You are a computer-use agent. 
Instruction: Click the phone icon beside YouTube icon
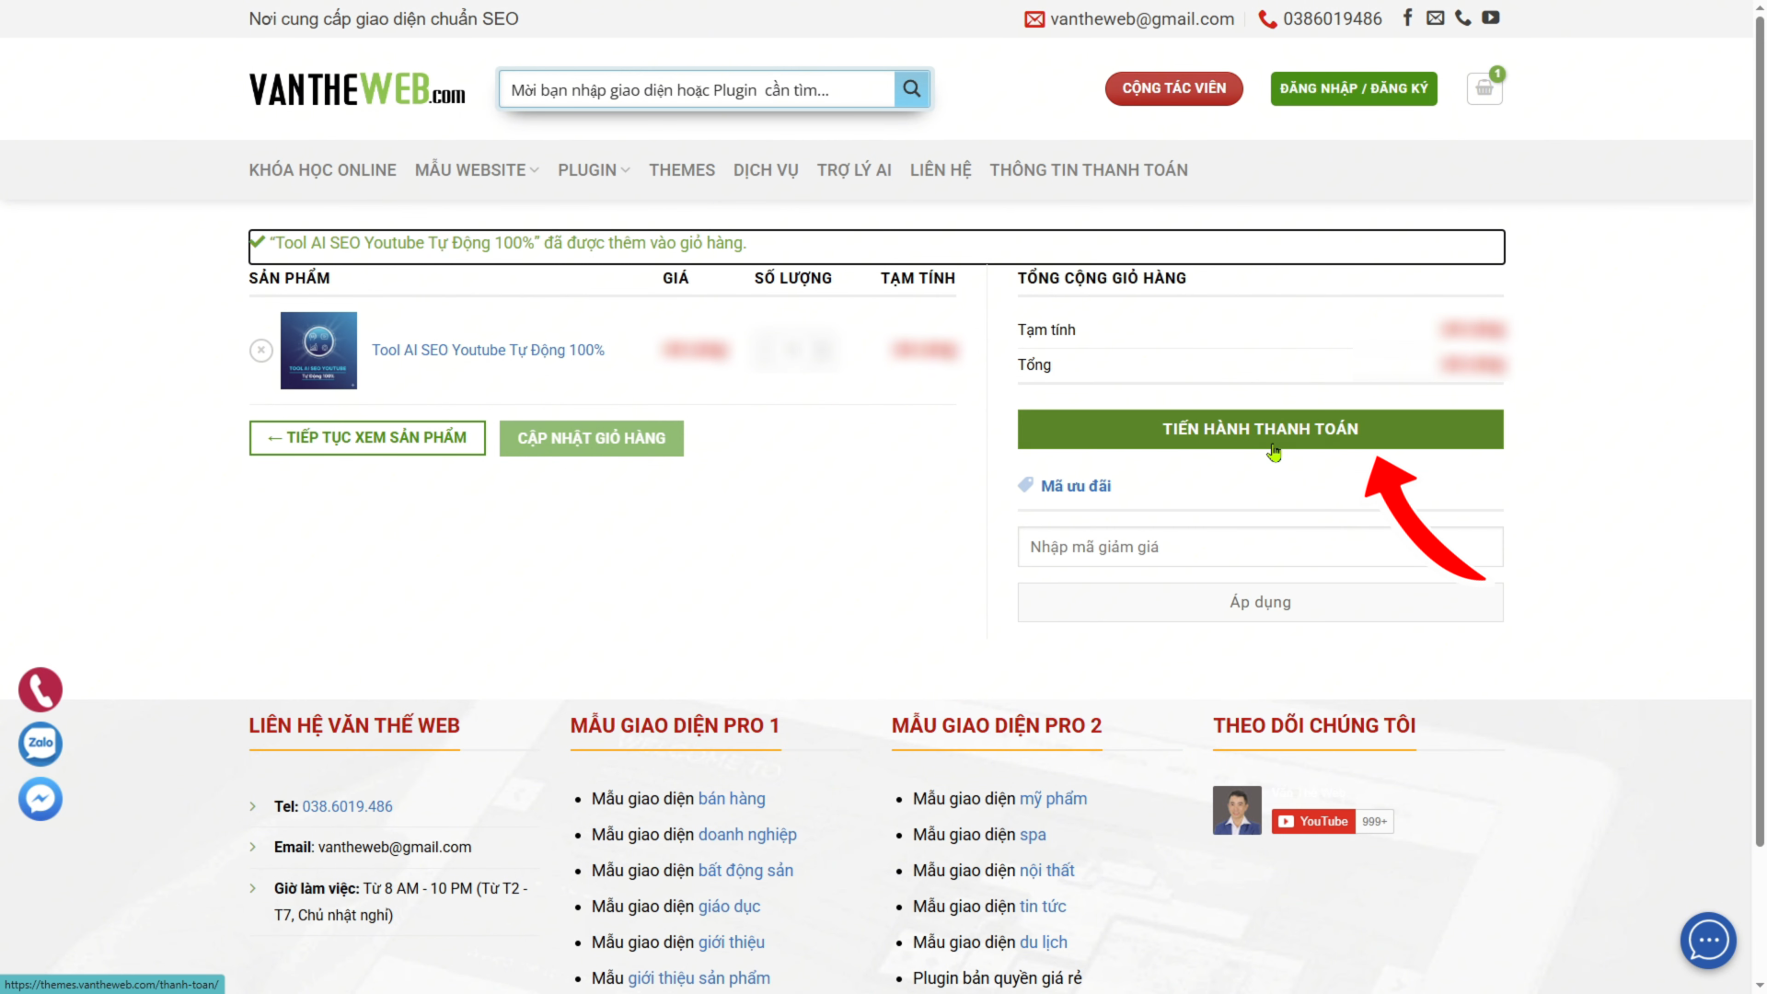1463,17
